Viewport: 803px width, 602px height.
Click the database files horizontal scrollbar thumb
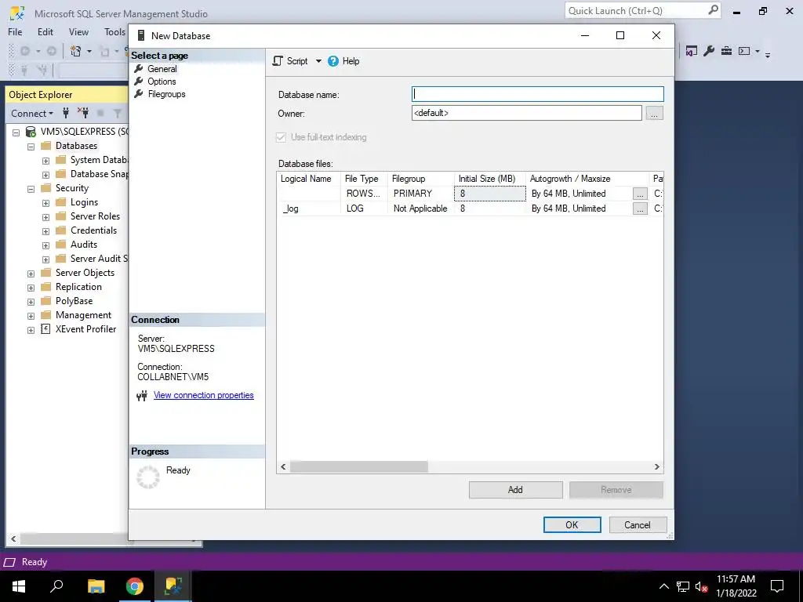point(359,467)
